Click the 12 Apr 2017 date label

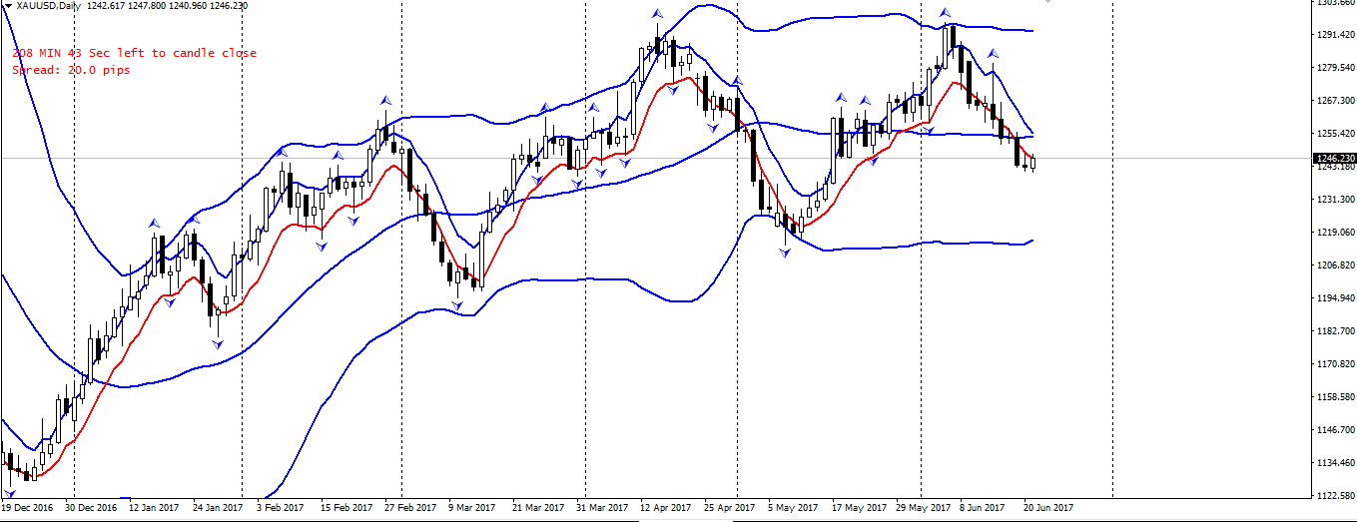[x=665, y=507]
